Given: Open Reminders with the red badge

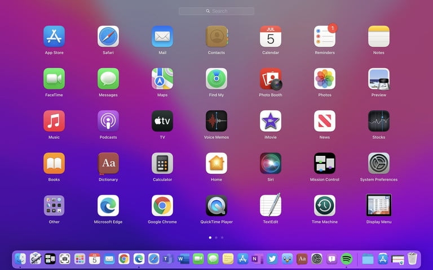Looking at the screenshot, I should click(325, 37).
